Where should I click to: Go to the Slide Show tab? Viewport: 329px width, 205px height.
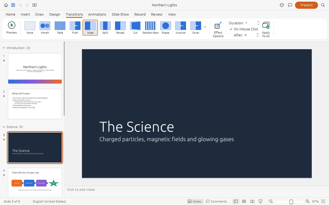coord(120,14)
